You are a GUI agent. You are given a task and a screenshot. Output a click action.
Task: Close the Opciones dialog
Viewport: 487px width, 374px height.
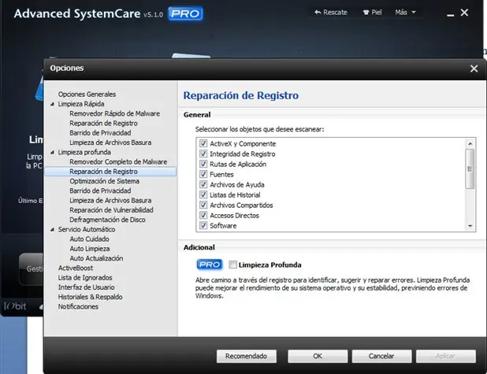coord(474,69)
